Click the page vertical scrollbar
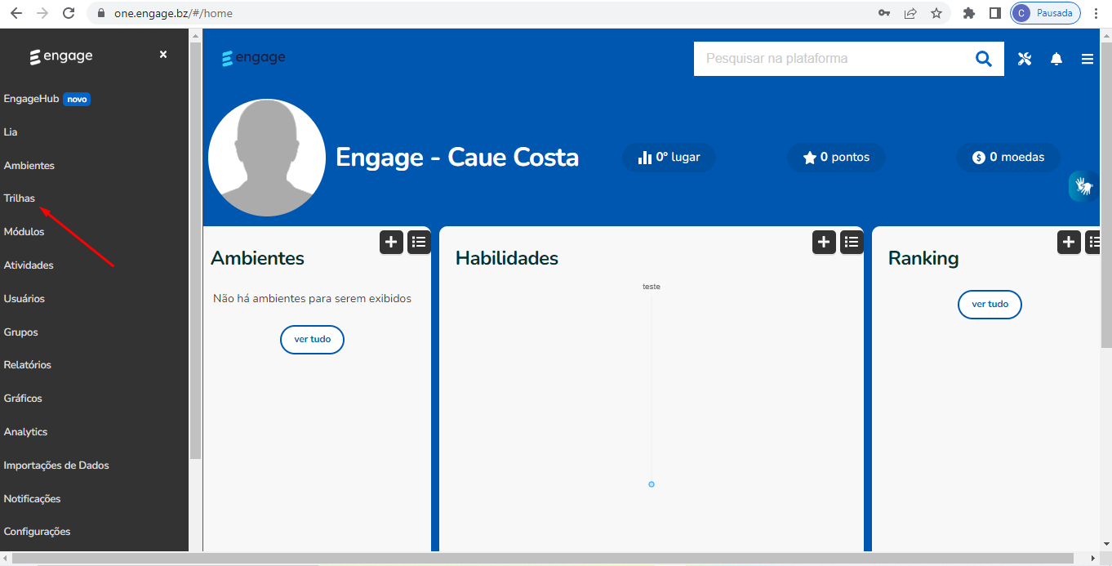 coord(1106,194)
